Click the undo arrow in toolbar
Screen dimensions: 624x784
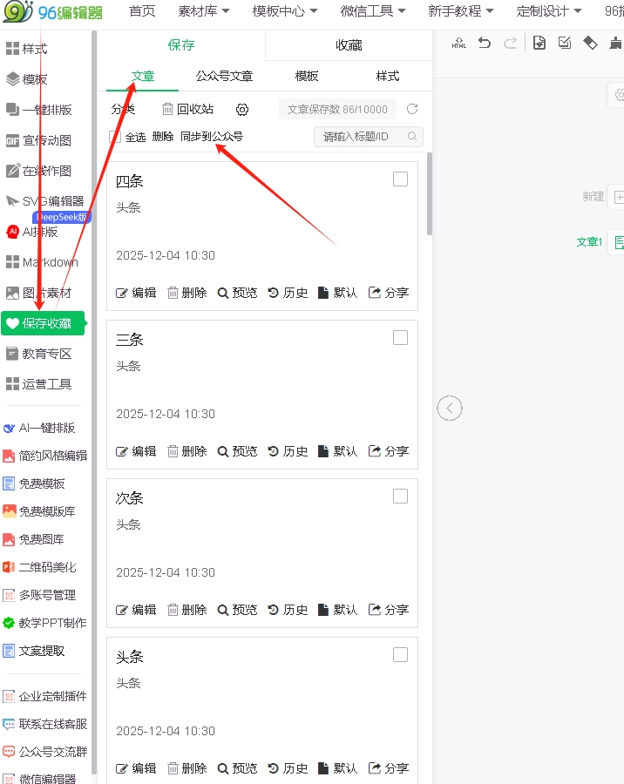click(485, 43)
